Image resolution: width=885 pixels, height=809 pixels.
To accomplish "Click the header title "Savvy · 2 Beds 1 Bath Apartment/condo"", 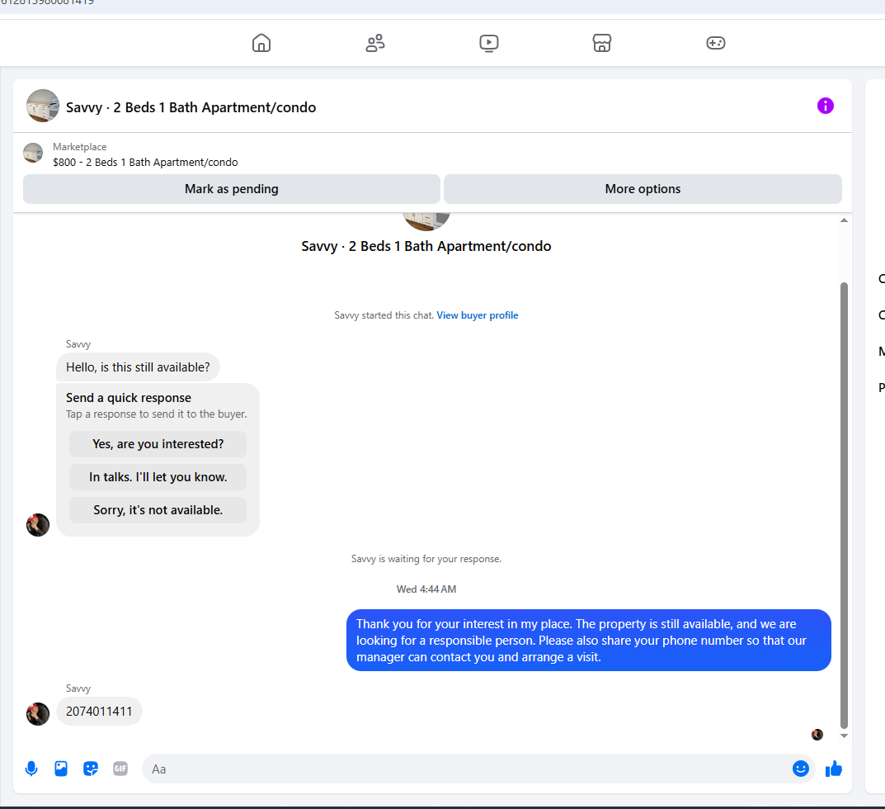I will [191, 107].
